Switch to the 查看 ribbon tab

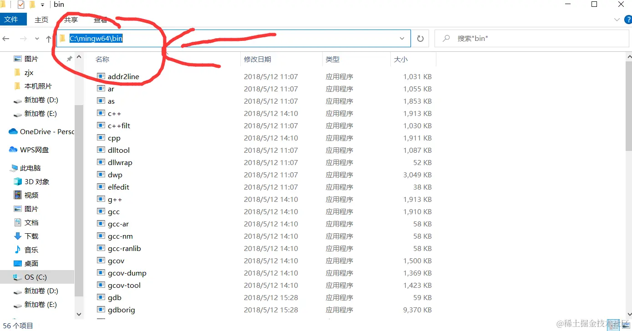100,20
